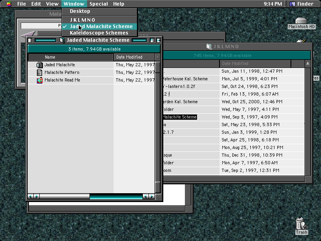Select the Jaded Malachite file name

[59, 65]
